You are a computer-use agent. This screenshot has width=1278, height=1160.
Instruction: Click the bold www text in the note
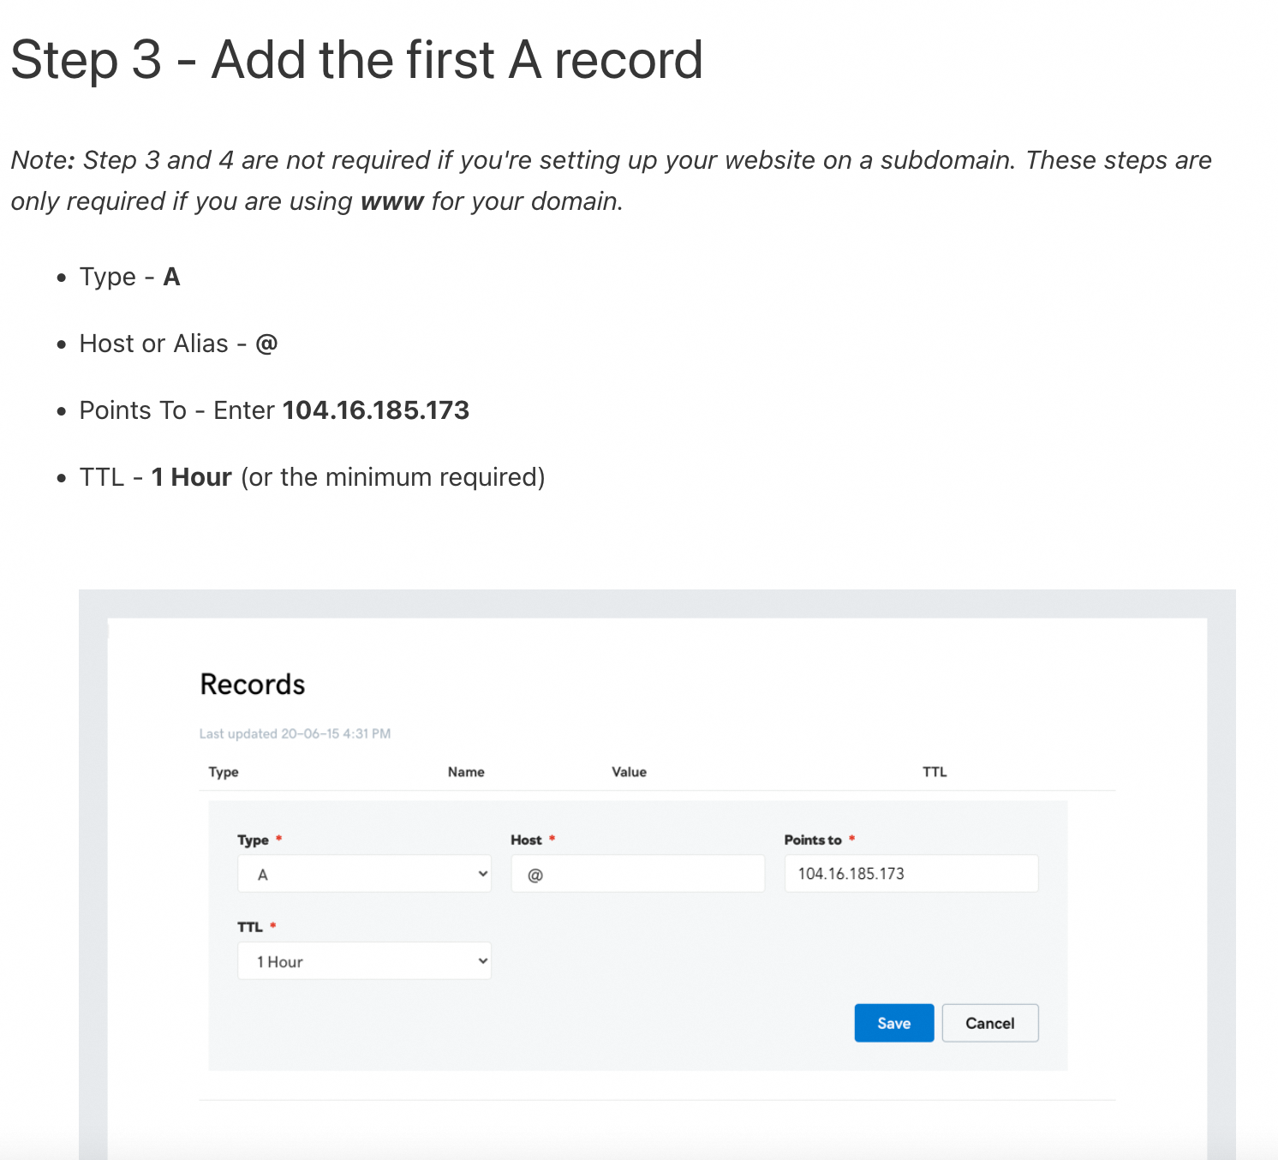tap(392, 201)
